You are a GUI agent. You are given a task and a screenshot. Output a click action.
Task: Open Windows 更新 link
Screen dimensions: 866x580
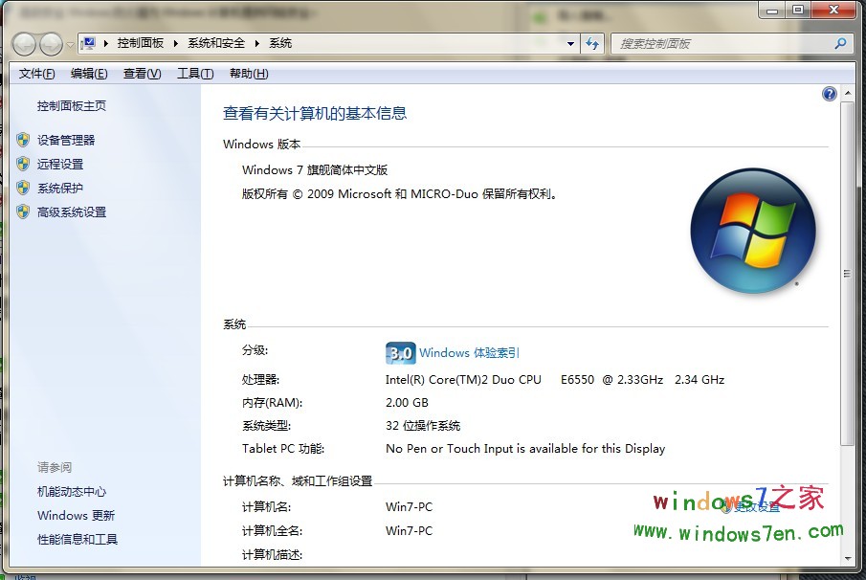coord(76,515)
